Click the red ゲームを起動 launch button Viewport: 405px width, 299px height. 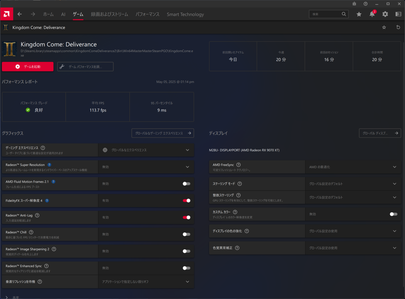pos(28,67)
